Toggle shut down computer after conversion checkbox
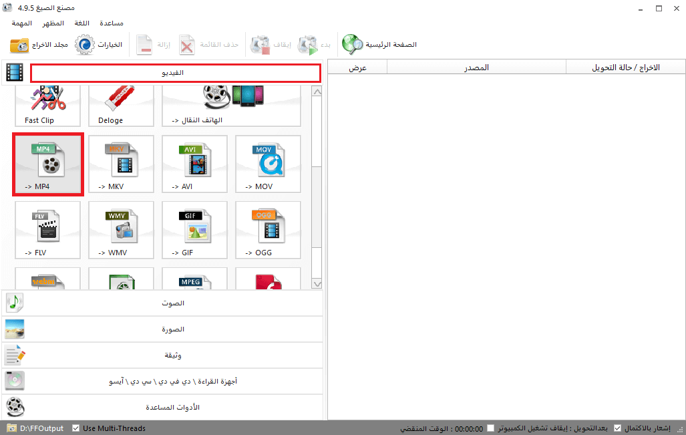Viewport: 686px width, 435px height. (490, 428)
